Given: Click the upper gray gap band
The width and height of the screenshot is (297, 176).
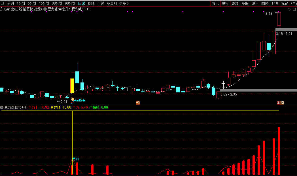Looking at the screenshot, I should (286, 29).
